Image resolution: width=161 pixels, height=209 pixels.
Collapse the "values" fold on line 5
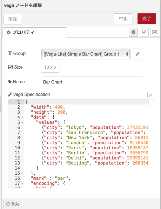pyautogui.click(x=22, y=122)
